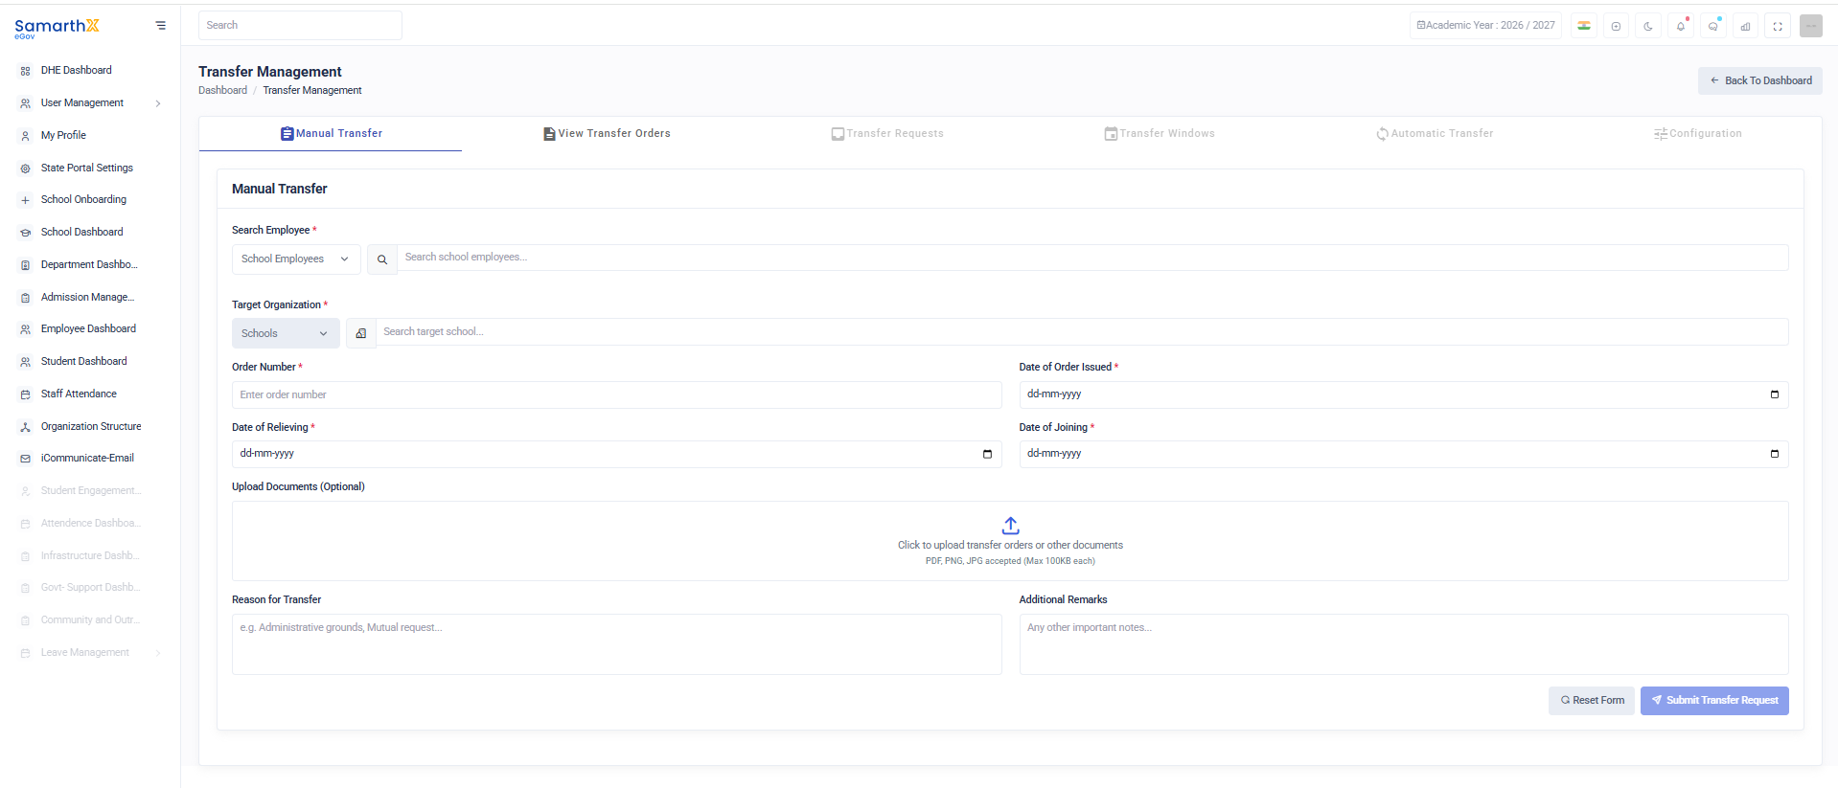The image size is (1838, 788).
Task: Open the Automatic Transfer tab
Action: point(1435,133)
